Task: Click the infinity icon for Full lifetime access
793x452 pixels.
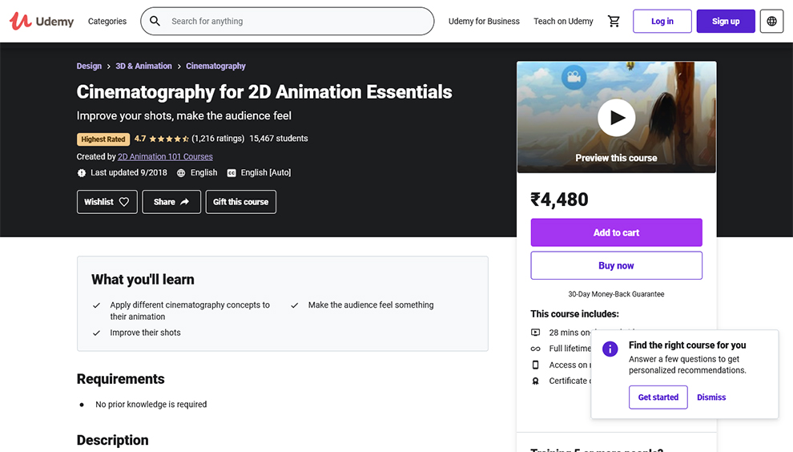Action: pyautogui.click(x=536, y=349)
